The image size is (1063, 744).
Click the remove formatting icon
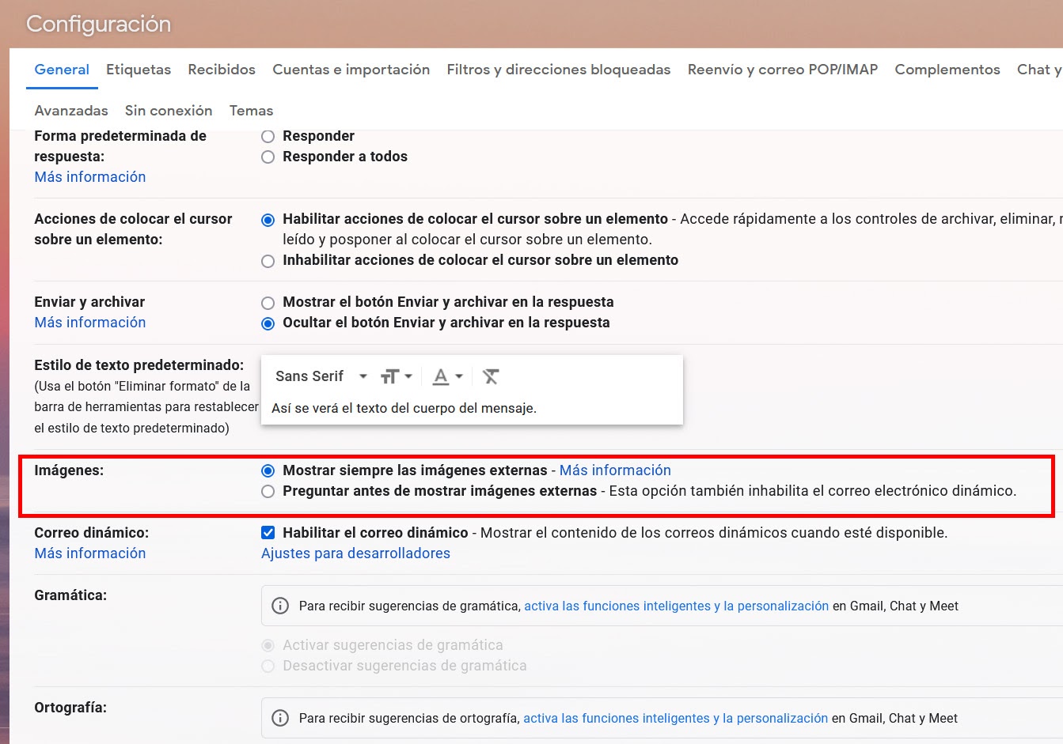[491, 376]
